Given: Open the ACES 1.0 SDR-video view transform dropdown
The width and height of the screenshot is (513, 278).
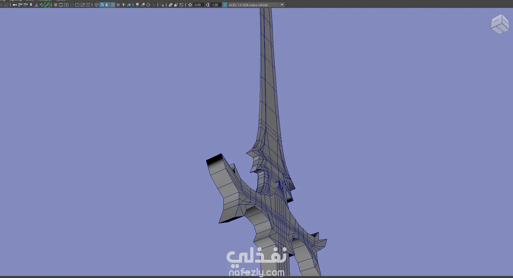Looking at the screenshot, I should tap(256, 5).
